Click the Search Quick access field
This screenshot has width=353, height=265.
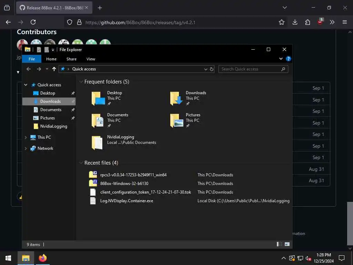coord(253,69)
